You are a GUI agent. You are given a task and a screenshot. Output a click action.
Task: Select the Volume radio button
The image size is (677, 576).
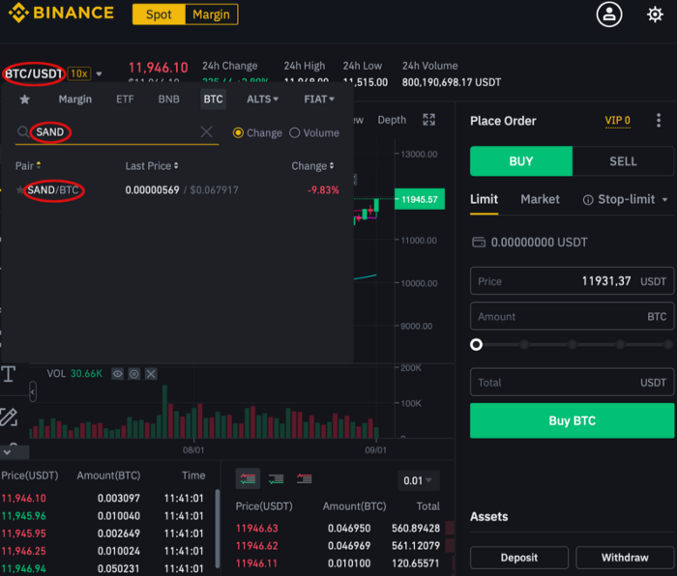tap(294, 133)
